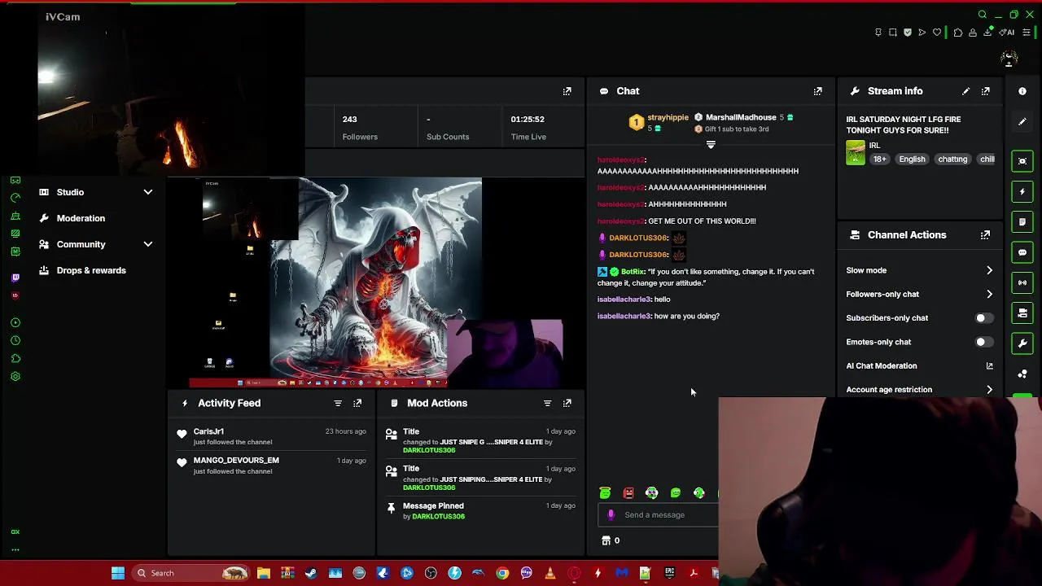
Task: Select Community in the dashboard sidebar
Action: tap(81, 245)
